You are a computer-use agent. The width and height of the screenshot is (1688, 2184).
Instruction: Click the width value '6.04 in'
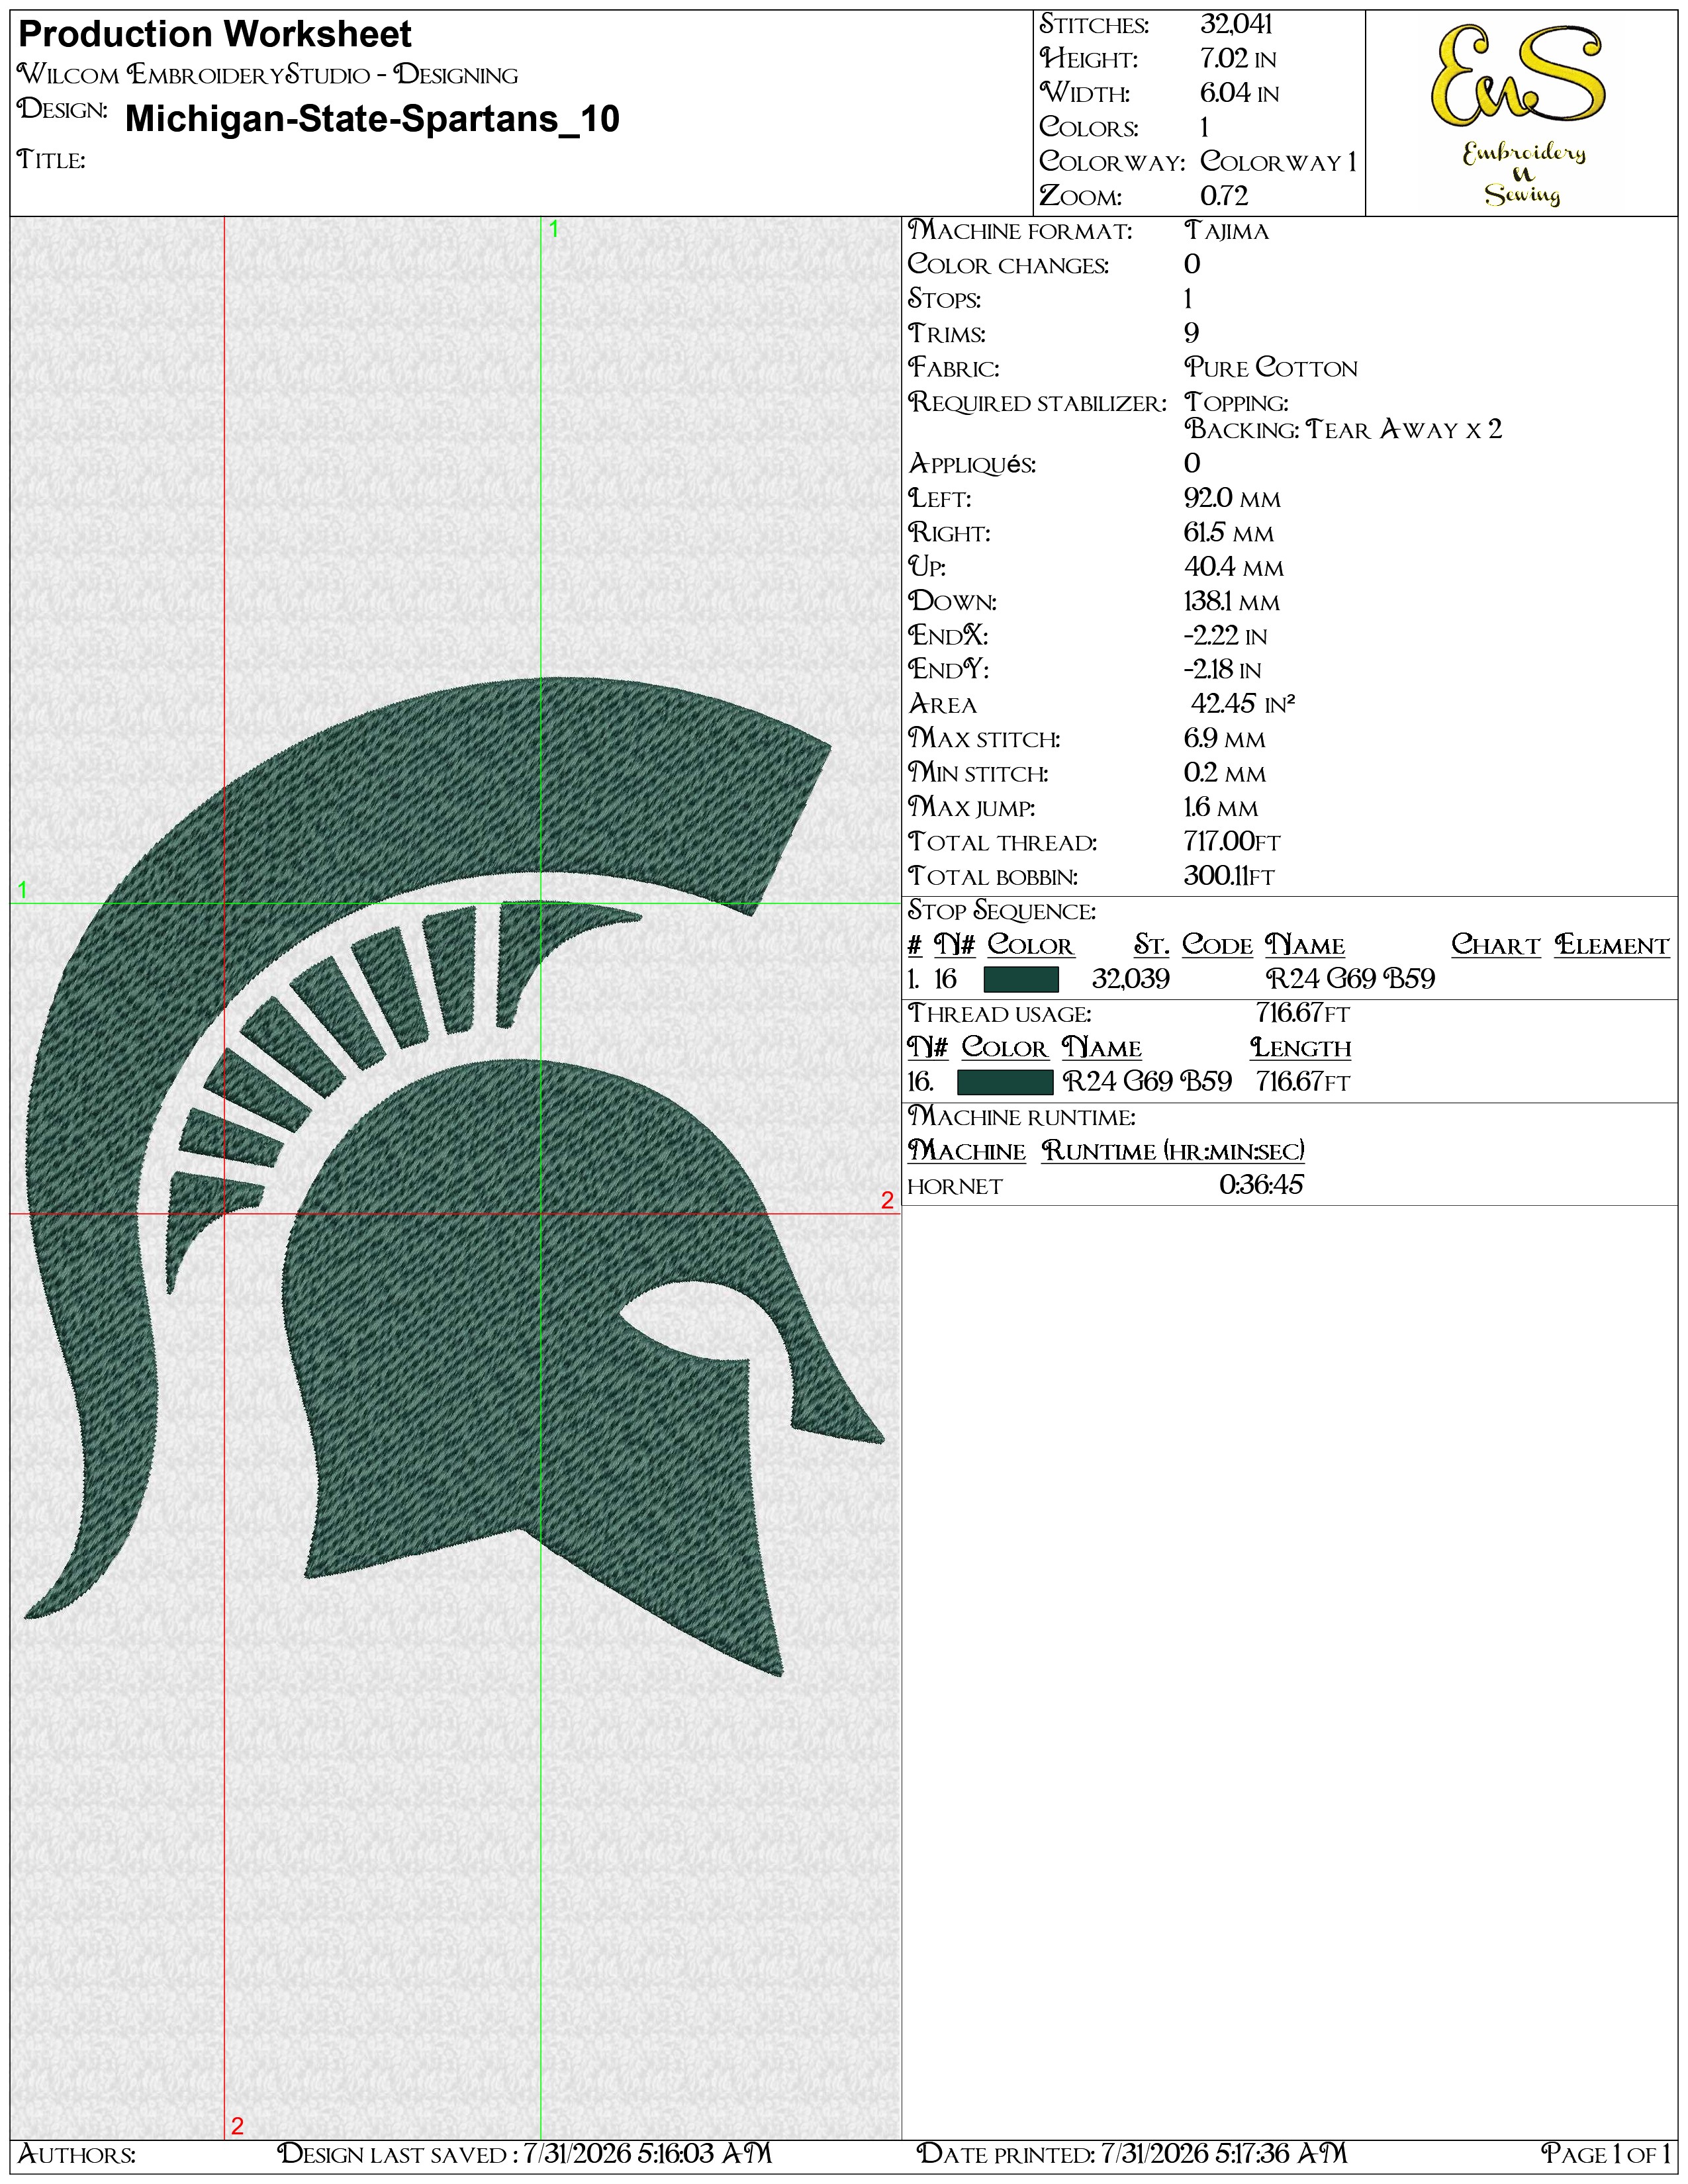pos(1239,93)
